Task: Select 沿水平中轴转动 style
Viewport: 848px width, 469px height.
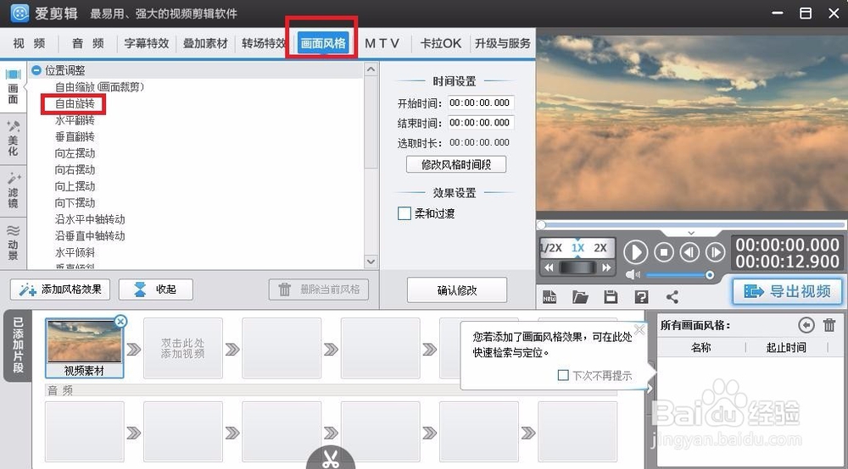Action: (x=90, y=219)
